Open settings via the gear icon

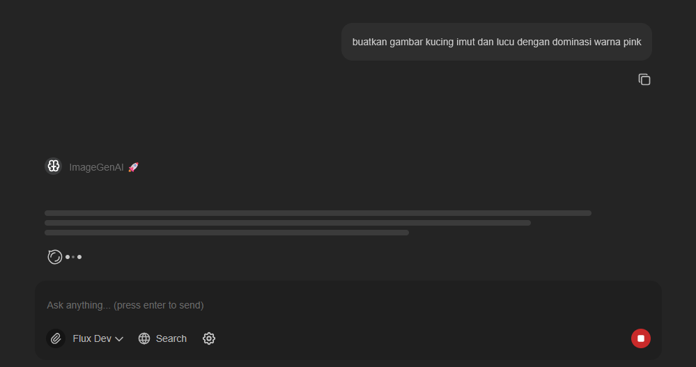[x=209, y=338]
